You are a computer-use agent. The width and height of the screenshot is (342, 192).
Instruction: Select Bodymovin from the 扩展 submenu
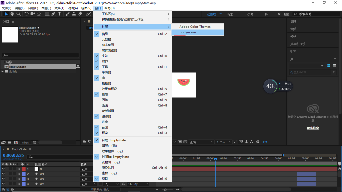[x=188, y=32]
